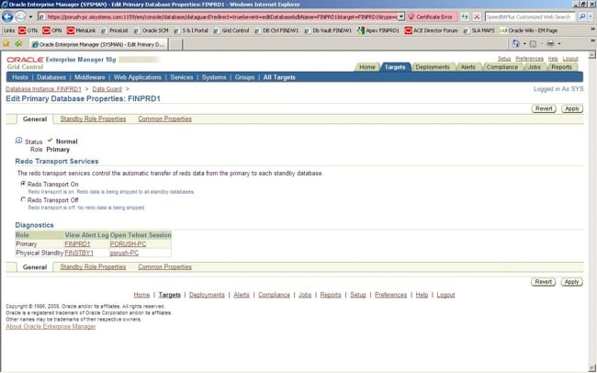Open search provider dropdown next to magnifier
The height and width of the screenshot is (373, 597).
[591, 17]
